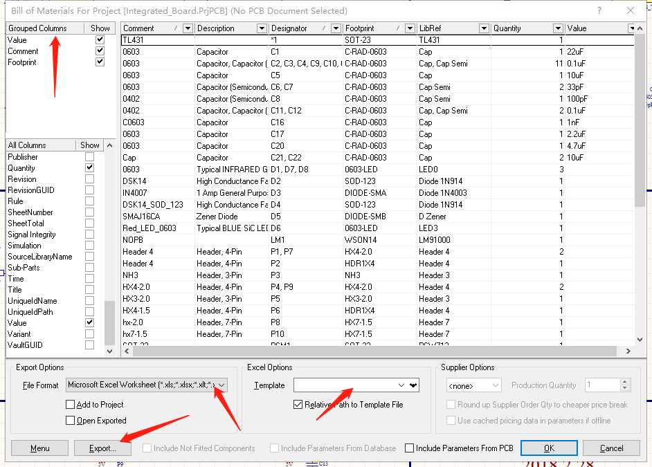Click the Red_LED_0603 cell
Viewport: 652px width, 467px height.
point(158,228)
